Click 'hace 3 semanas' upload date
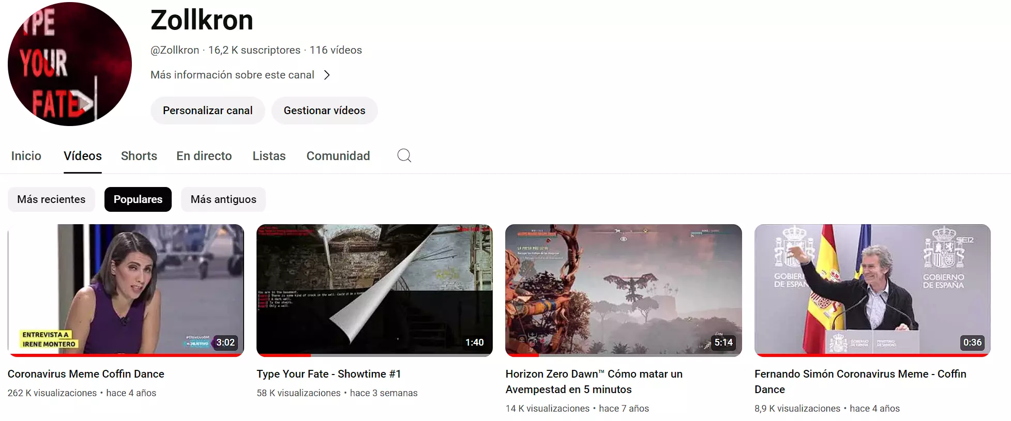 click(384, 393)
